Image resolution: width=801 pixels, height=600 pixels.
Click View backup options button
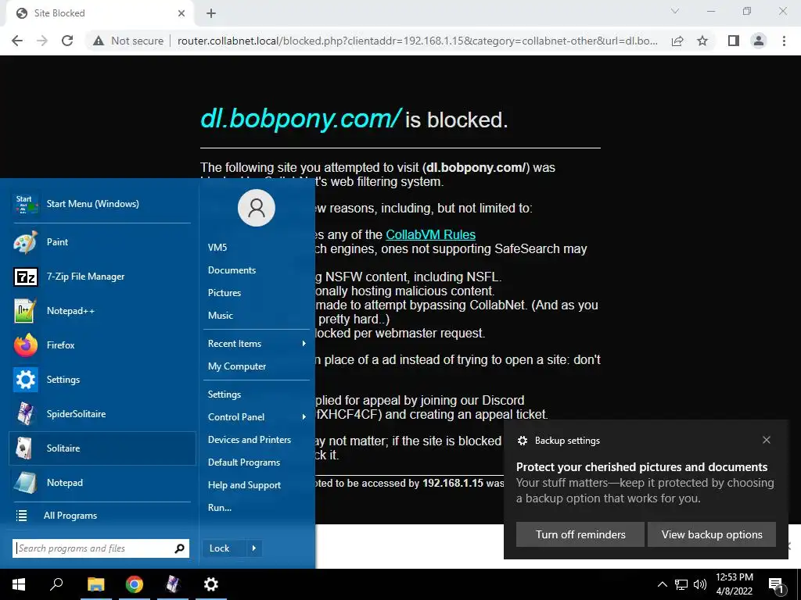point(712,534)
